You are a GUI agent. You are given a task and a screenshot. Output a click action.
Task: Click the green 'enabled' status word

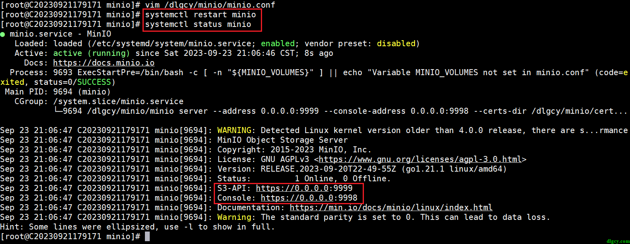(x=278, y=43)
